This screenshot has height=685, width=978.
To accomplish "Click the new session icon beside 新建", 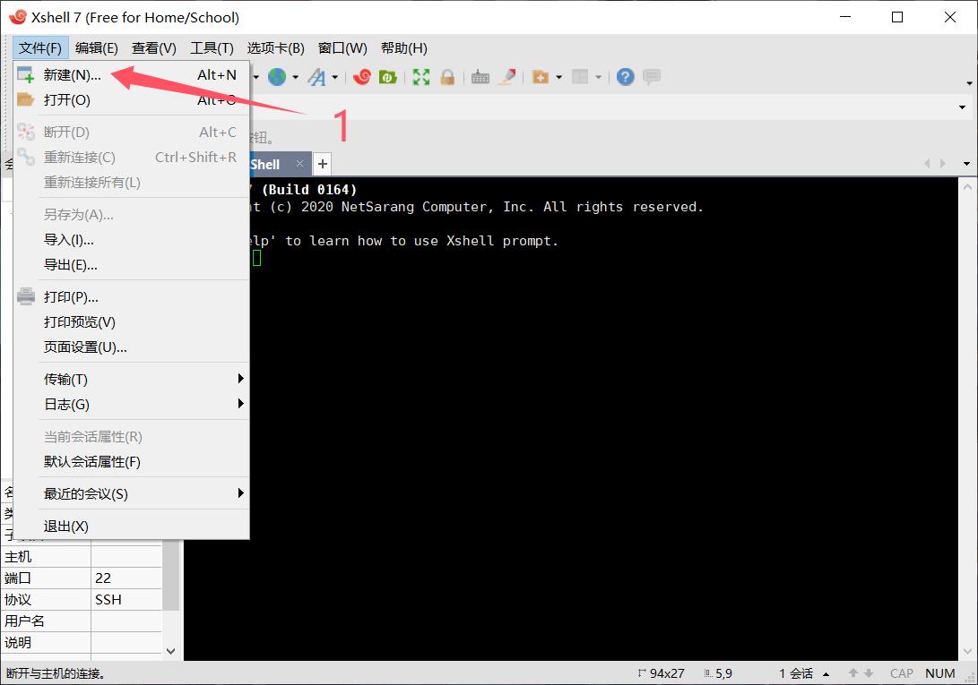I will (26, 75).
